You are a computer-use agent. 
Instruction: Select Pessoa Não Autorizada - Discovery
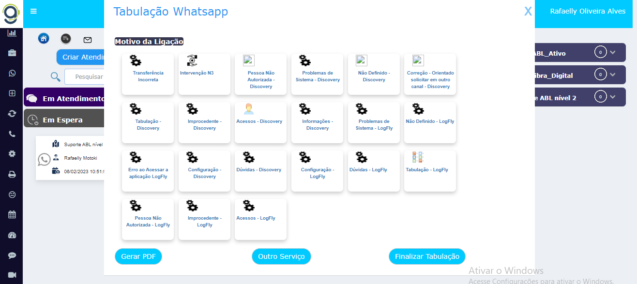pos(260,74)
